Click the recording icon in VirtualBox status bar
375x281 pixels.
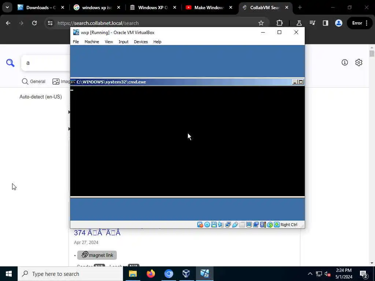(256, 225)
